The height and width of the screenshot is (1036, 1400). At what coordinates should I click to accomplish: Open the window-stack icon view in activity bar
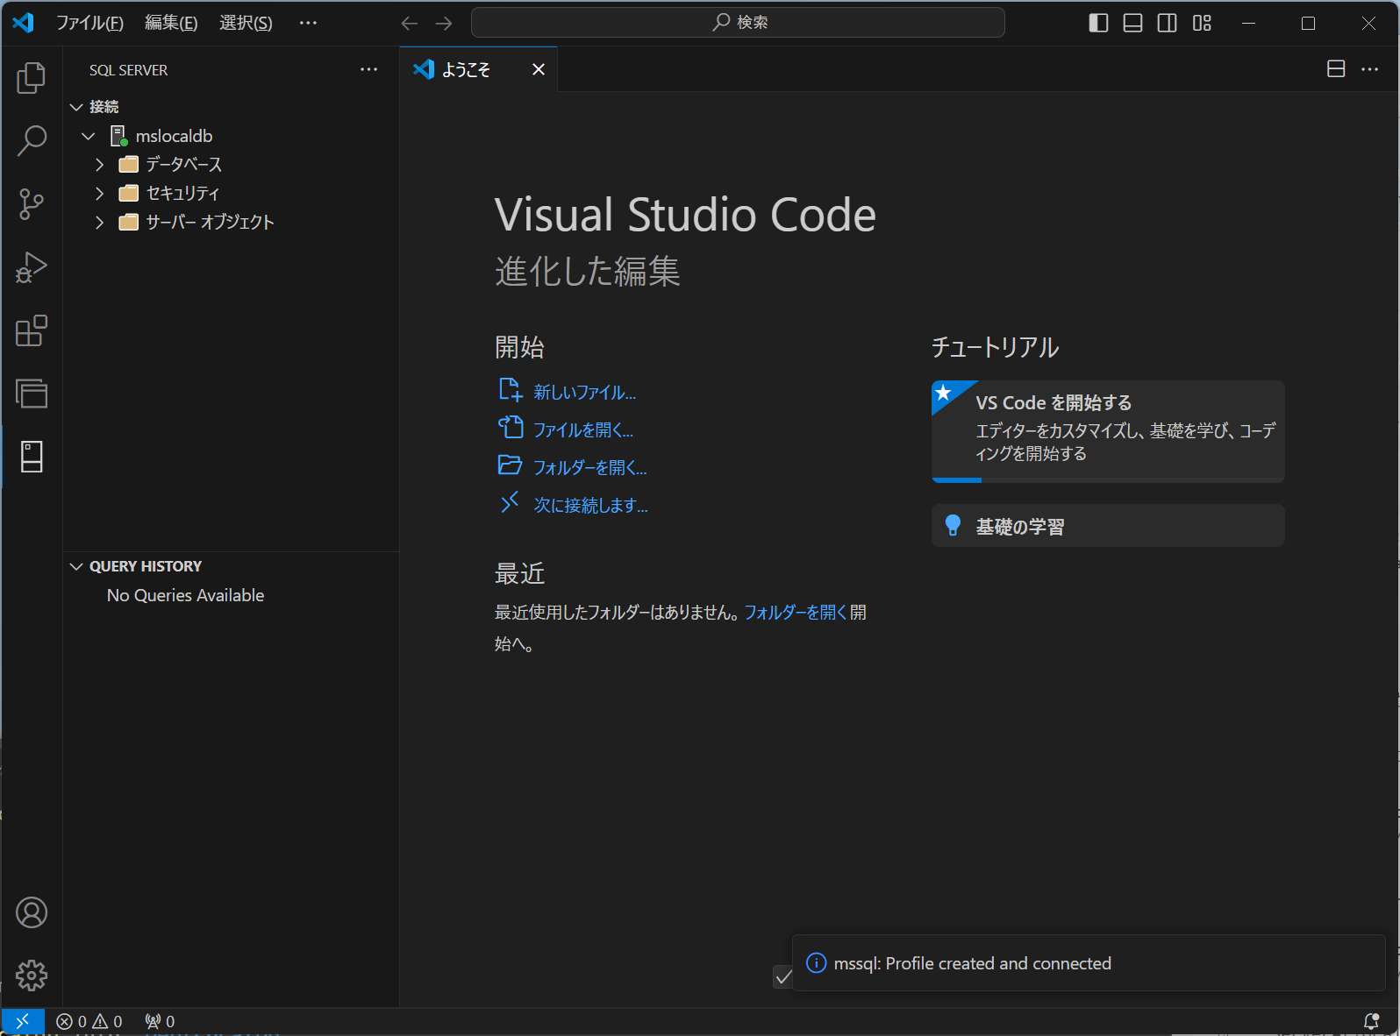pos(32,394)
